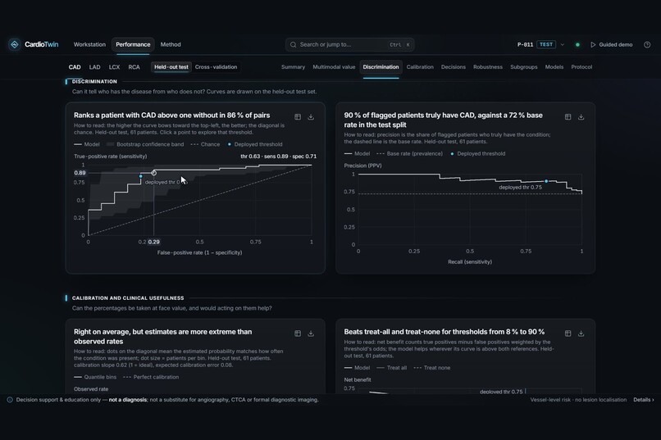
Task: Select the RCA vessel
Action: [x=134, y=67]
